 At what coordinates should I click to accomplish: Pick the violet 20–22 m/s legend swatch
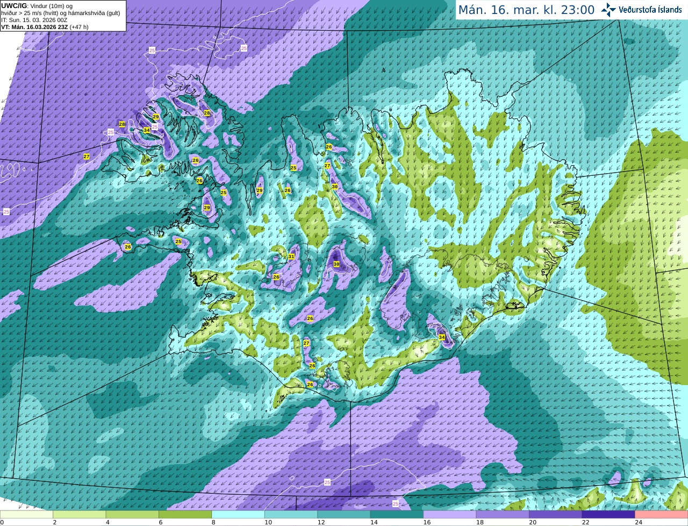coord(555,514)
